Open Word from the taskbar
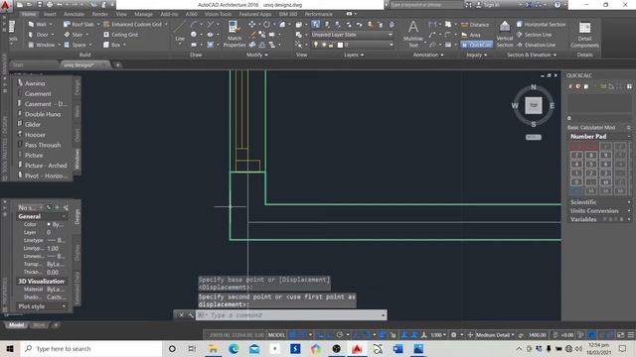Screen dimensions: 636x357 coord(398,348)
